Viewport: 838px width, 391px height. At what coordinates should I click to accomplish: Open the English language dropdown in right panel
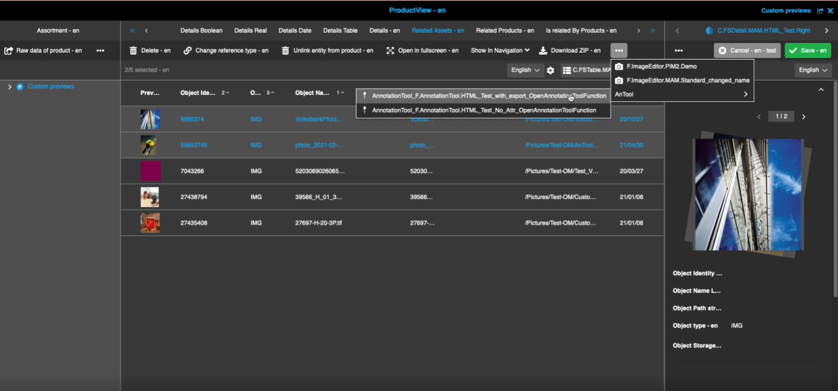pyautogui.click(x=812, y=70)
